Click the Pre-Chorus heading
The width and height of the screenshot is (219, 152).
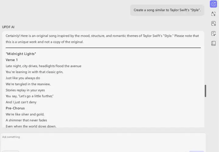pyautogui.click(x=15, y=108)
